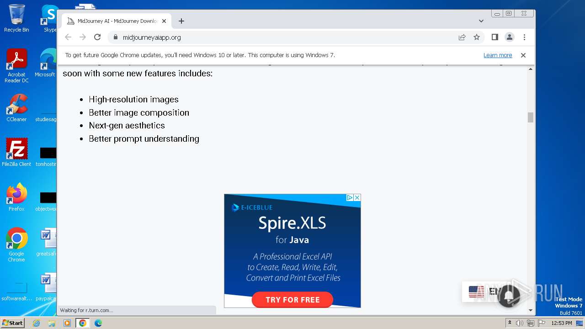The width and height of the screenshot is (585, 329).
Task: Click the vertical scrollbar thumb
Action: point(531,117)
